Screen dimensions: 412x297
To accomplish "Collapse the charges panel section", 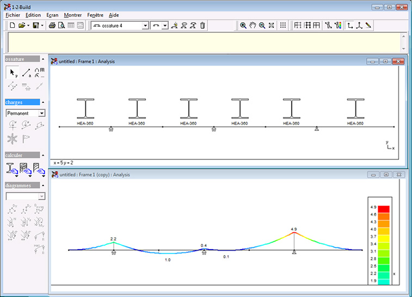I will (43, 102).
